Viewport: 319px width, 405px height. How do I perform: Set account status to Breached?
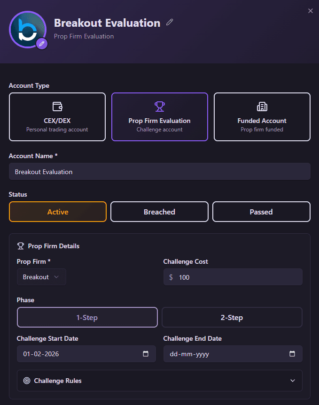pyautogui.click(x=159, y=212)
